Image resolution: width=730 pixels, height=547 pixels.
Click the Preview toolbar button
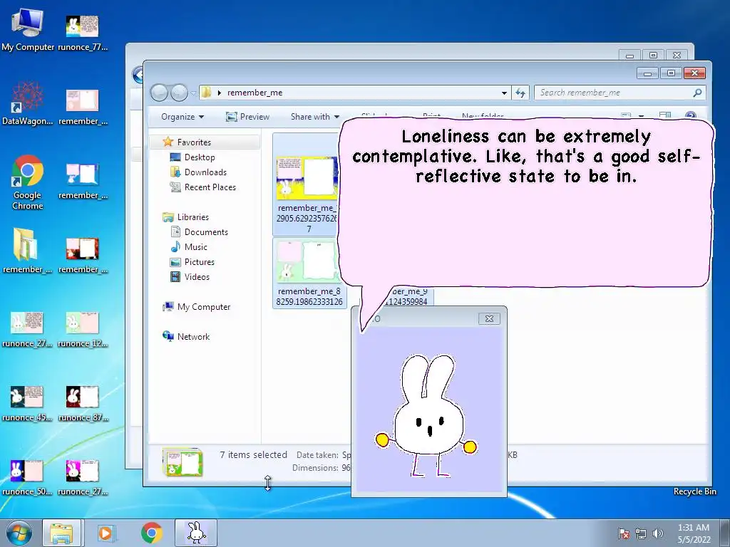click(x=247, y=117)
